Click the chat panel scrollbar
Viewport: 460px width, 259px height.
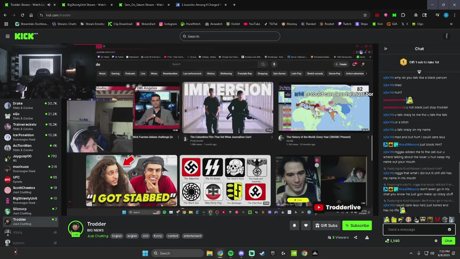click(459, 187)
